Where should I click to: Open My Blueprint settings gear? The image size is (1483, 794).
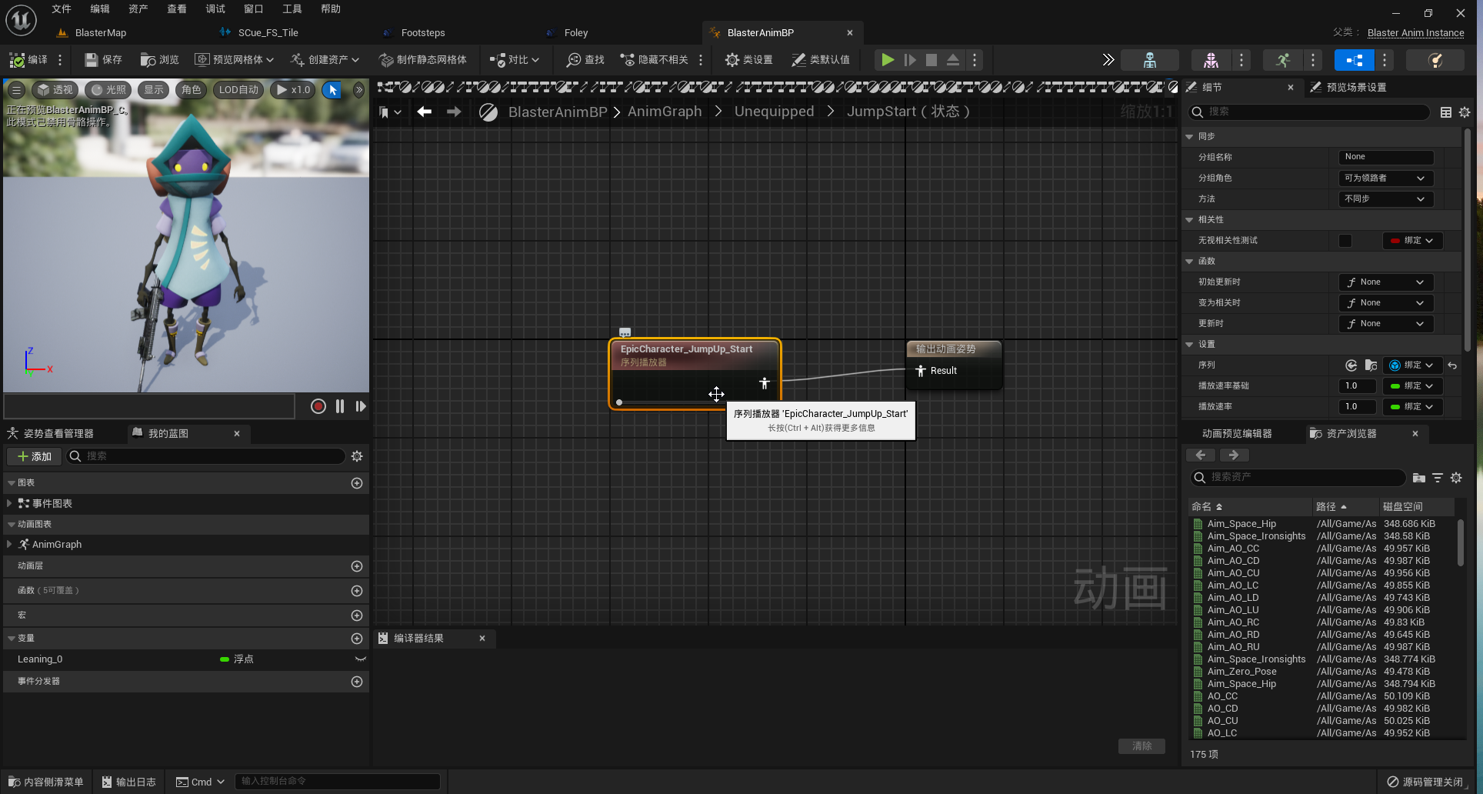coord(357,456)
